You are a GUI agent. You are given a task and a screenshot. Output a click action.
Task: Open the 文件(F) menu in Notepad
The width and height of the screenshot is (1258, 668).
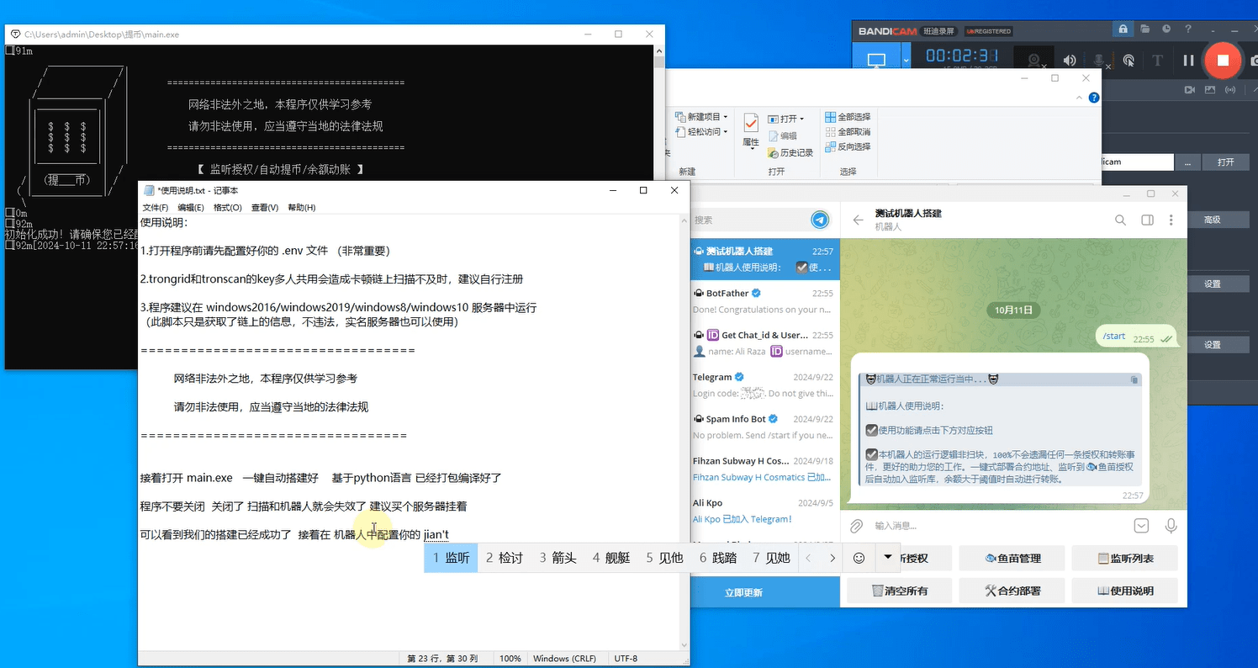[156, 207]
